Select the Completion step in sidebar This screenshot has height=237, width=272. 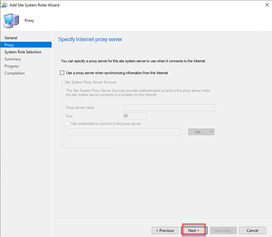coord(14,73)
